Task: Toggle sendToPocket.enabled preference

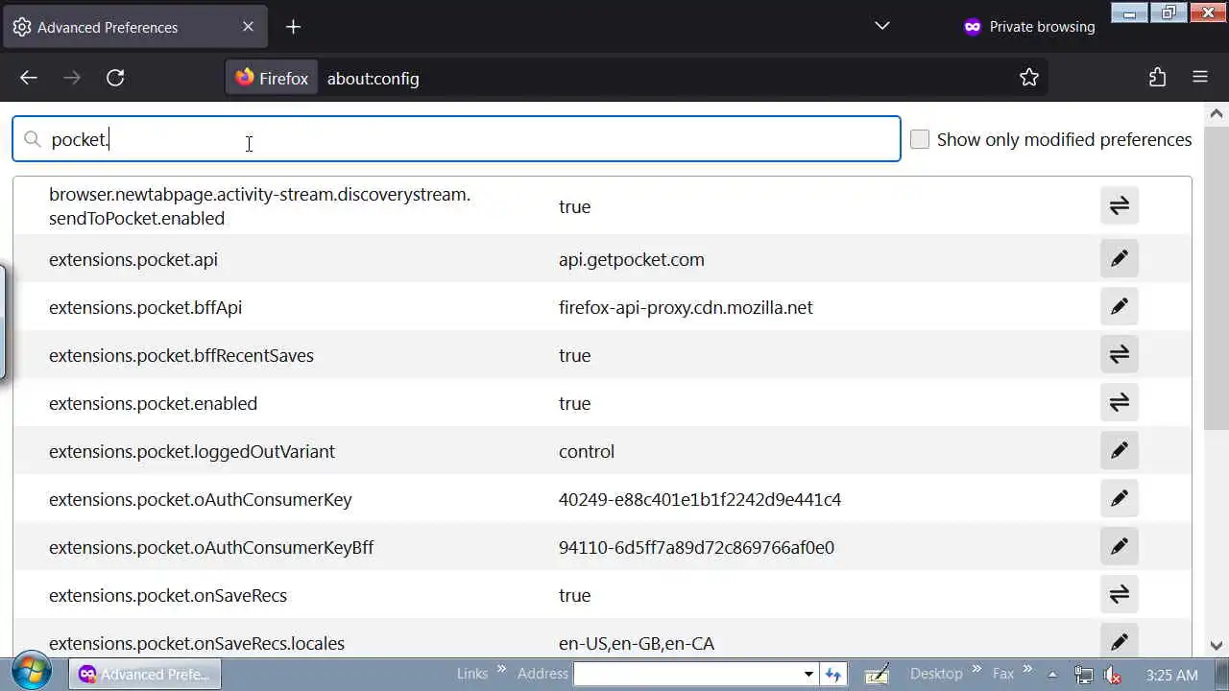Action: click(x=1120, y=205)
